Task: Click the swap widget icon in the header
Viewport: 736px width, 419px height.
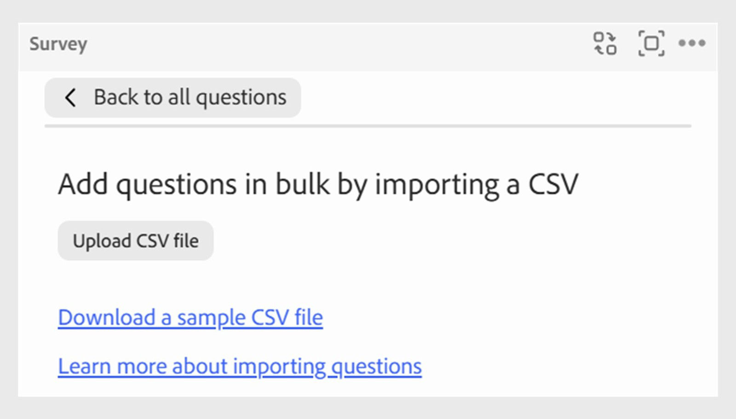Action: [x=604, y=43]
